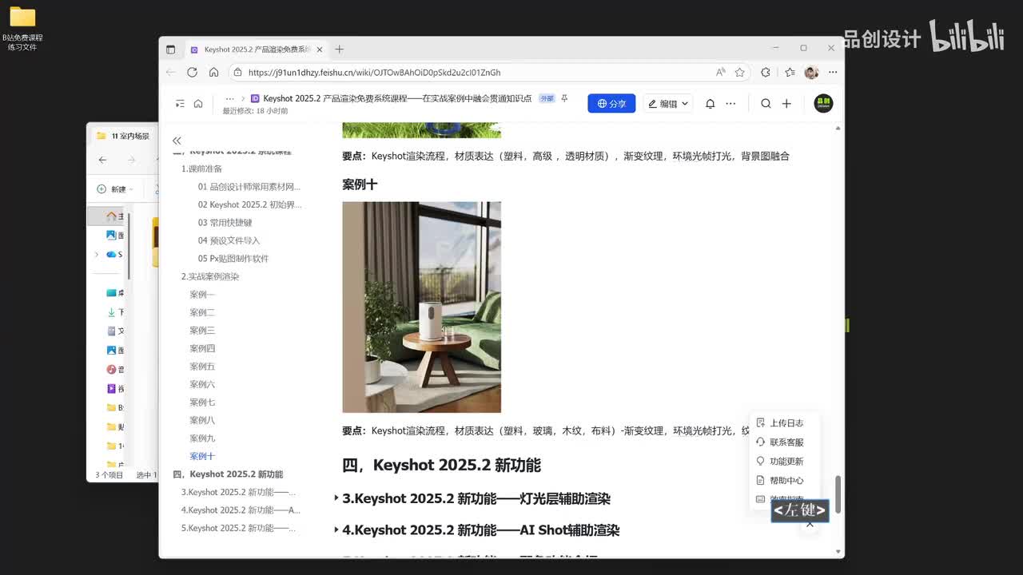Jump to 四，Keyshot 2025.2 新功能 outline heading
This screenshot has width=1023, height=575.
tap(228, 474)
